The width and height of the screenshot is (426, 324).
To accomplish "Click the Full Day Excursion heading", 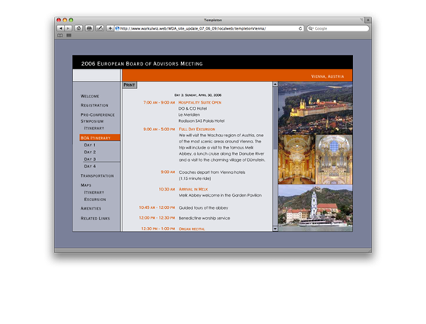I will (197, 130).
